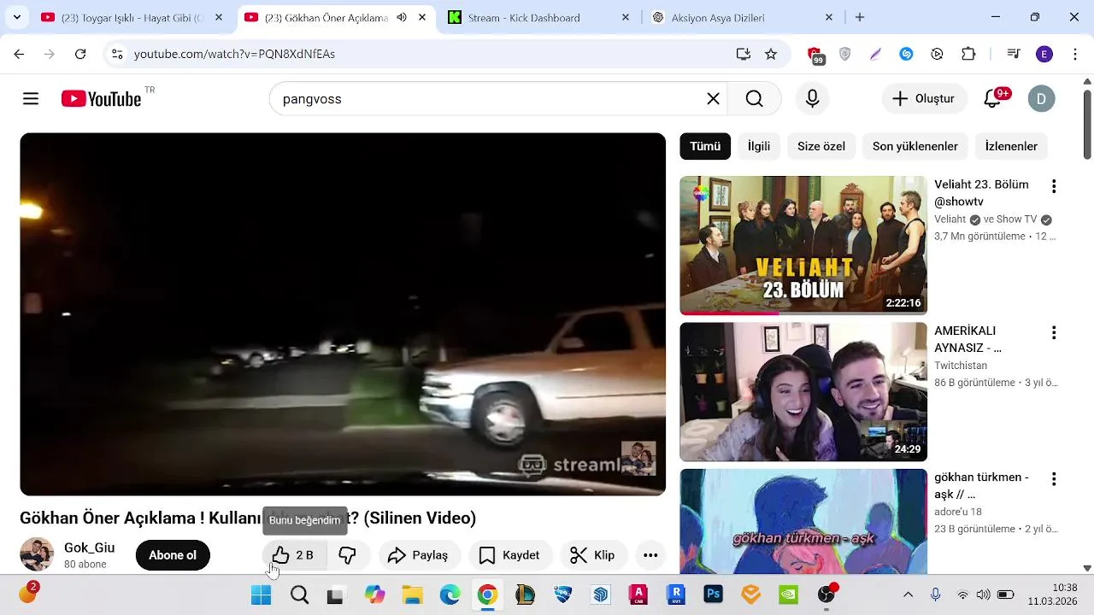Open the Shazam extension
The height and width of the screenshot is (615, 1094).
pyautogui.click(x=907, y=54)
